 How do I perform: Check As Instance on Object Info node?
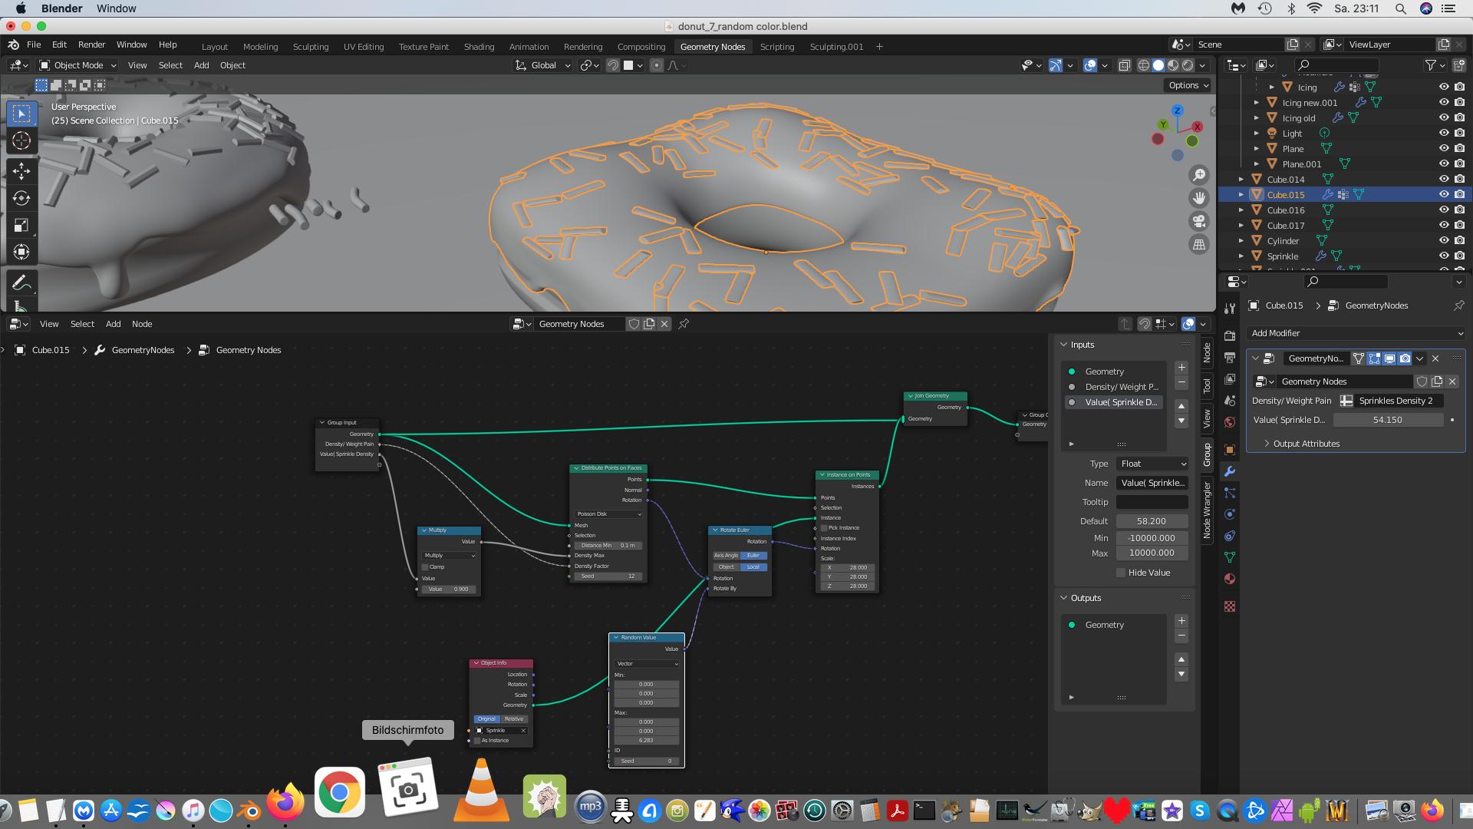[477, 741]
